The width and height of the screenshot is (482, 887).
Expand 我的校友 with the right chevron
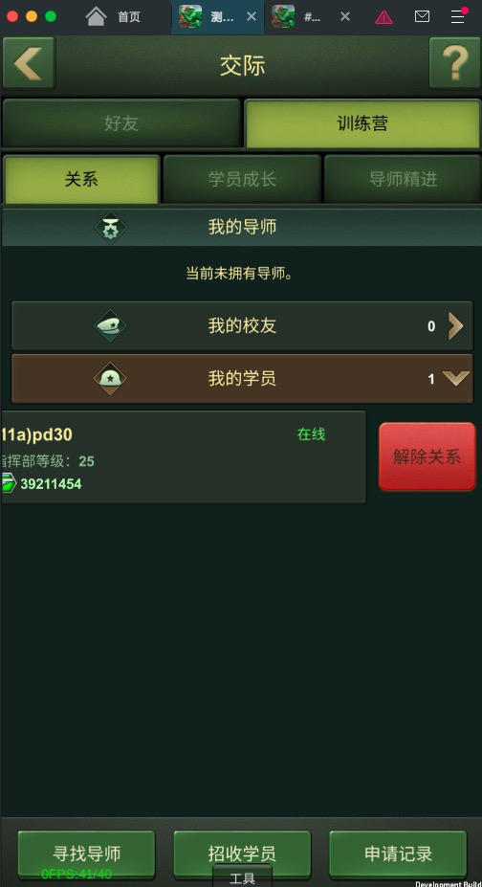coord(455,326)
